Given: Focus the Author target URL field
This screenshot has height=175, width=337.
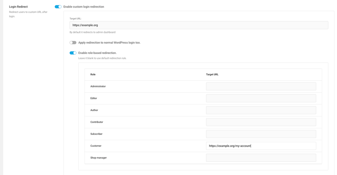Looking at the screenshot, I should point(261,110).
